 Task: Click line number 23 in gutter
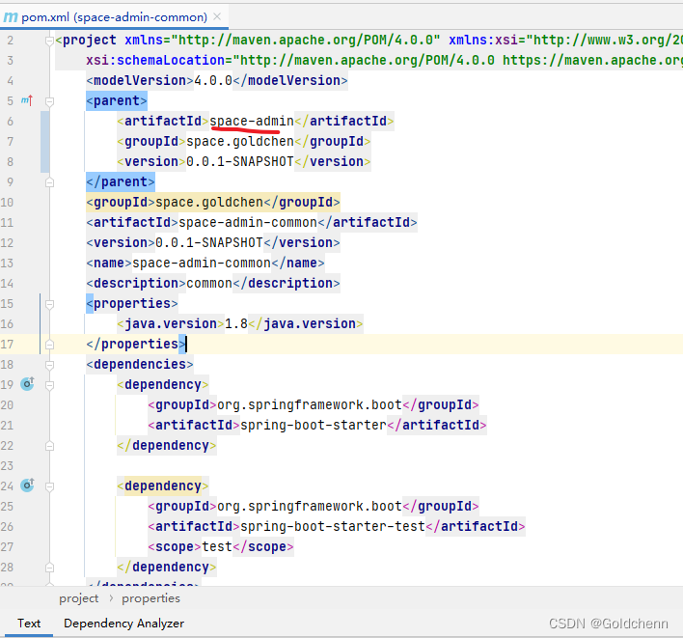click(7, 466)
